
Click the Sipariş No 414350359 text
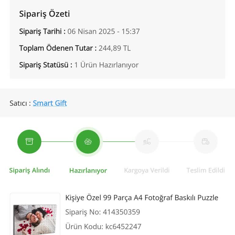pos(103,212)
